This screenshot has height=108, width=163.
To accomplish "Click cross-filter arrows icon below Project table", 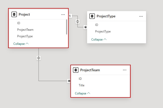I will [39, 58].
